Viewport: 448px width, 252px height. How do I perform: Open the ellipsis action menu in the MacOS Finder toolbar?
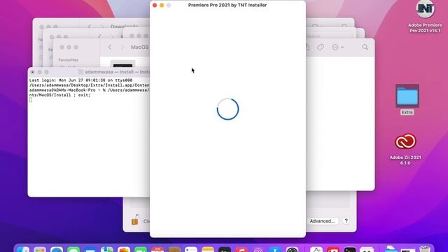coord(337,47)
